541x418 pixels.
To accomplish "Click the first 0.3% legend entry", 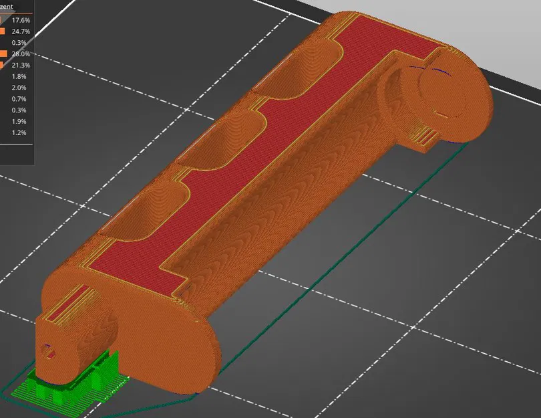I will point(19,43).
